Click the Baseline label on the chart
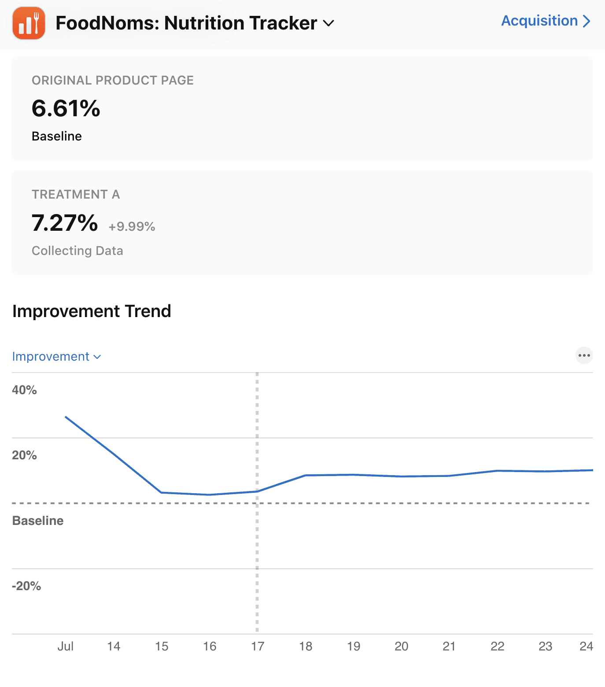 37,521
